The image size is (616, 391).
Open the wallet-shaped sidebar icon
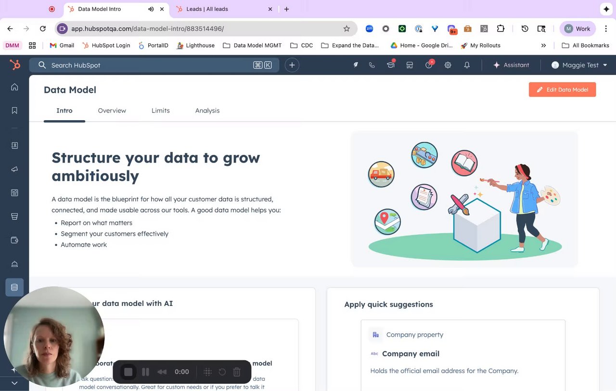click(x=14, y=240)
